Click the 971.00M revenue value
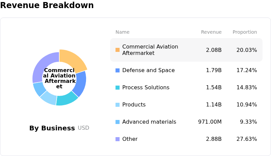 tap(210, 122)
